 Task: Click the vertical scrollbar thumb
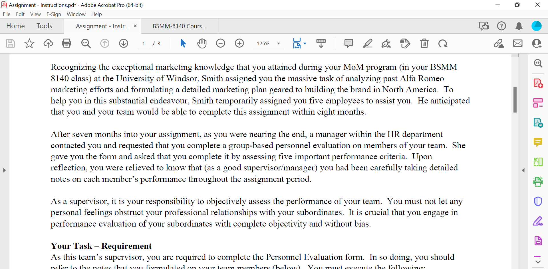pyautogui.click(x=515, y=99)
